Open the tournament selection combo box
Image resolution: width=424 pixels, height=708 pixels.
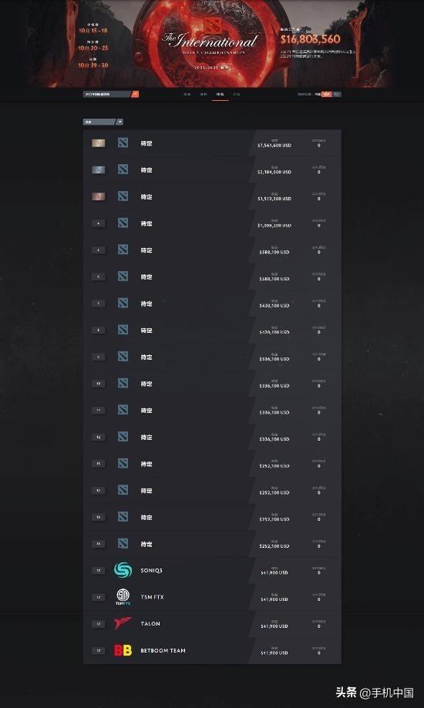click(111, 94)
